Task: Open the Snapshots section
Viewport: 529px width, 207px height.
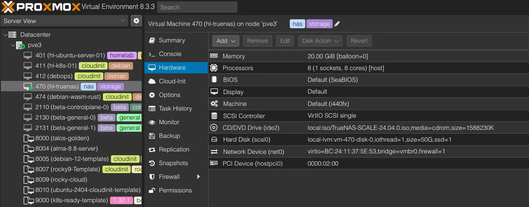Action: 173,163
